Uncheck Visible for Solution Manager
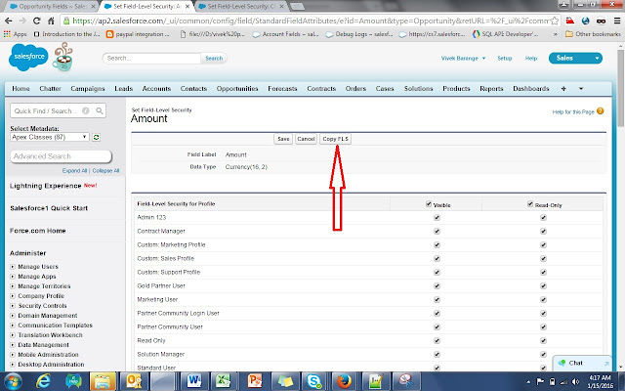The width and height of the screenshot is (625, 391). 437,354
